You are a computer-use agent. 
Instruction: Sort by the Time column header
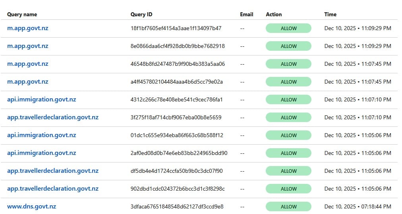click(x=330, y=14)
